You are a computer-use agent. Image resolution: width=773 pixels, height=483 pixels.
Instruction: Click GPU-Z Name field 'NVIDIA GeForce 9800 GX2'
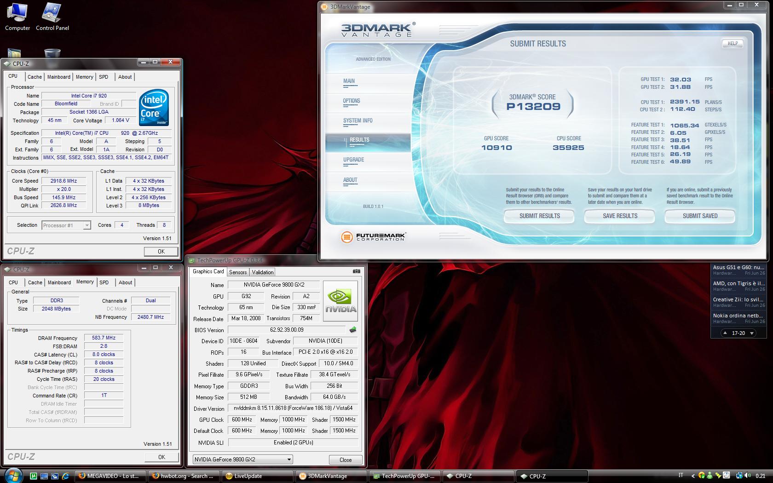[274, 284]
